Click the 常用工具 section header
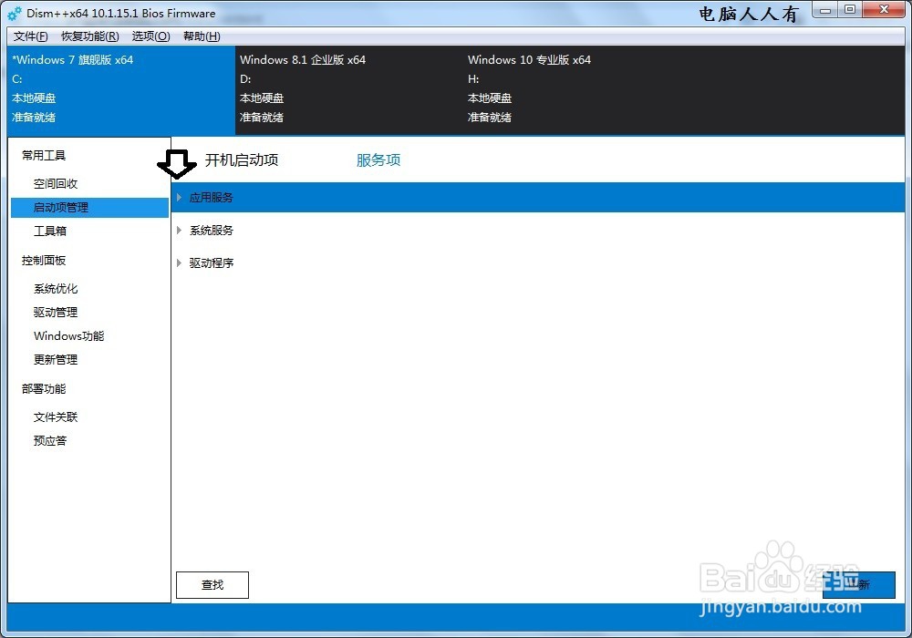Image resolution: width=912 pixels, height=638 pixels. tap(44, 155)
